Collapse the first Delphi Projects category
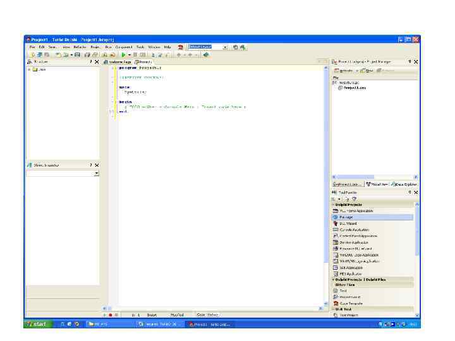Screen dimensions: 455x341 pyautogui.click(x=334, y=205)
